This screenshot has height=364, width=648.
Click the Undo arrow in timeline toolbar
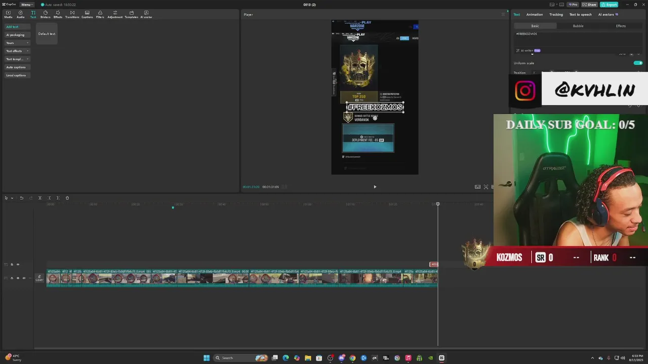pyautogui.click(x=21, y=198)
